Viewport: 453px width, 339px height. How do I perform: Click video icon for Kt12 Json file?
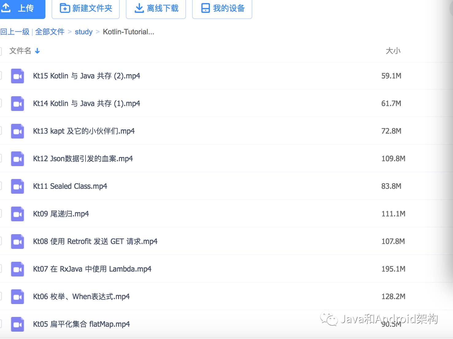17,159
